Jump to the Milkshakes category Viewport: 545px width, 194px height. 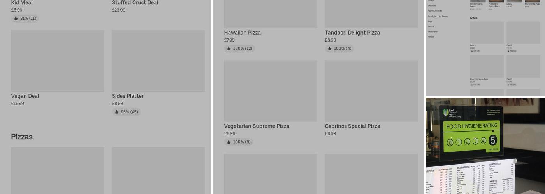click(433, 31)
